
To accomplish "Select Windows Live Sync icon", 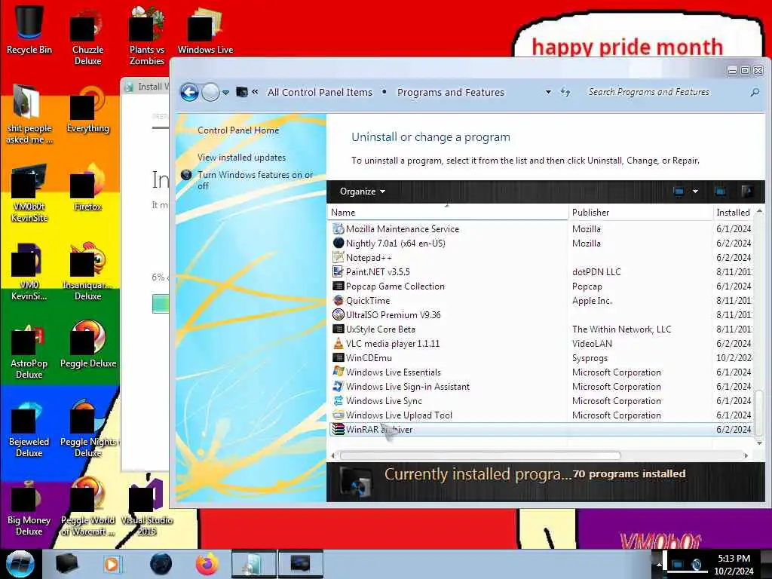I will tap(338, 400).
